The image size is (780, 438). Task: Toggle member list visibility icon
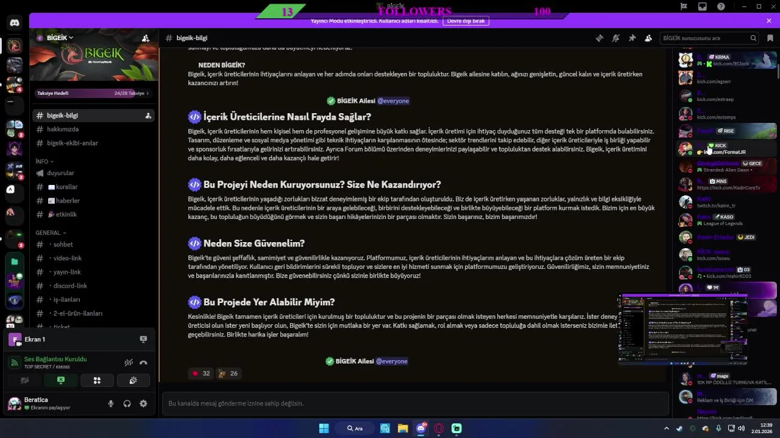[x=648, y=38]
